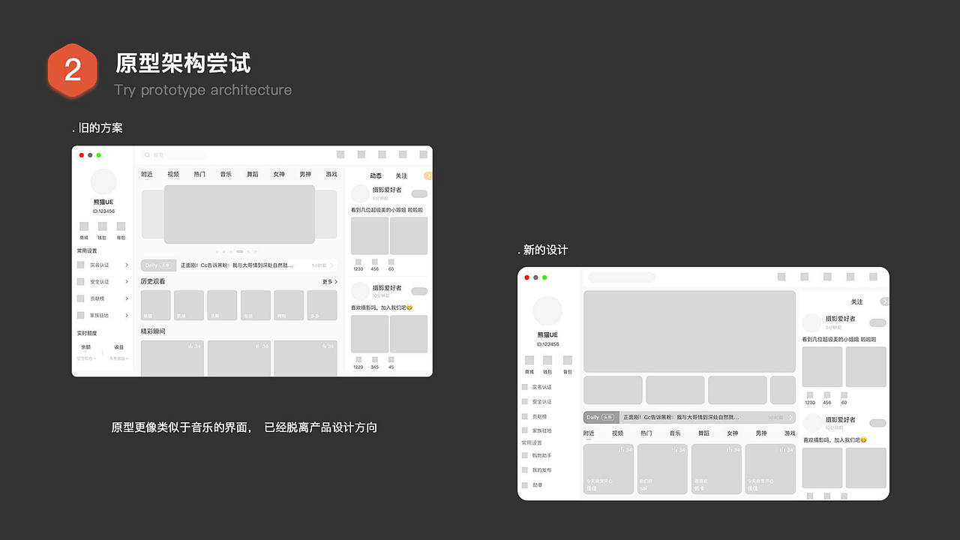Viewport: 960px width, 540px height.
Task: Open the Daily headline chevron in old design
Action: tap(332, 265)
